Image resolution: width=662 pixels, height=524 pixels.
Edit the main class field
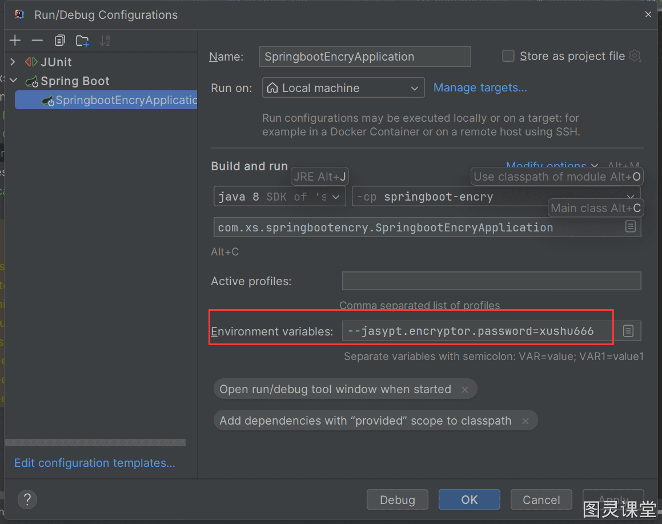[x=427, y=227]
